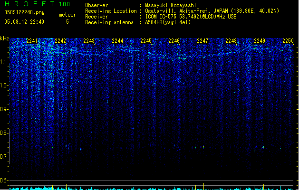Viewport: 299px width, 190px height.
Task: Click the date stamp 05.09.12 22:40
Action: 24,22
